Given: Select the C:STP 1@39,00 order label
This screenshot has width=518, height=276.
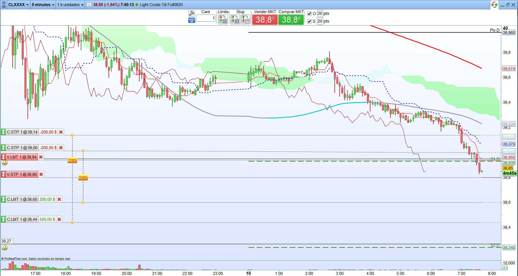Looking at the screenshot, I should (x=22, y=148).
